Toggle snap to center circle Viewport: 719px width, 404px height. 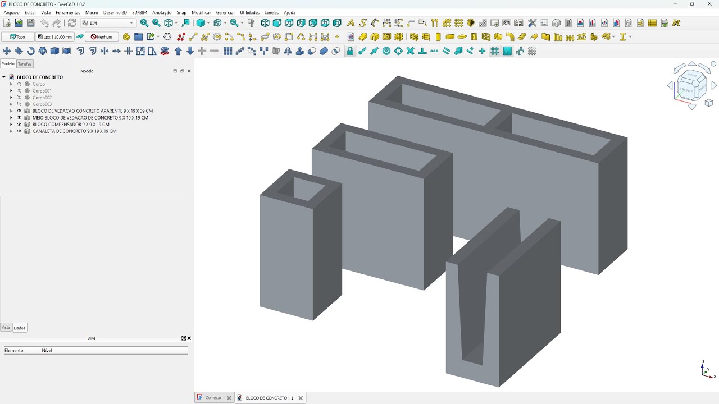click(x=386, y=50)
